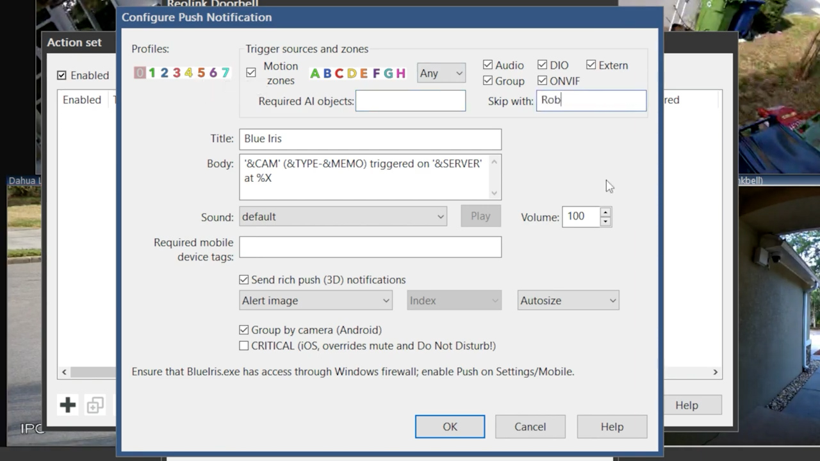
Task: Click Help button in Action set window
Action: (x=687, y=405)
